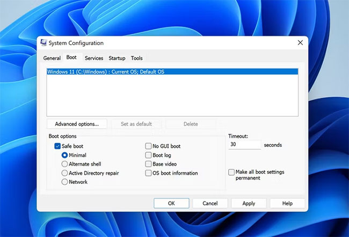
Task: Select the Tools tab
Action: tap(136, 58)
